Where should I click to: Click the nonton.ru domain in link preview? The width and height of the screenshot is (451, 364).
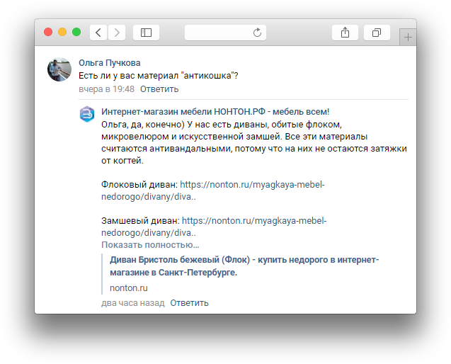pyautogui.click(x=129, y=288)
